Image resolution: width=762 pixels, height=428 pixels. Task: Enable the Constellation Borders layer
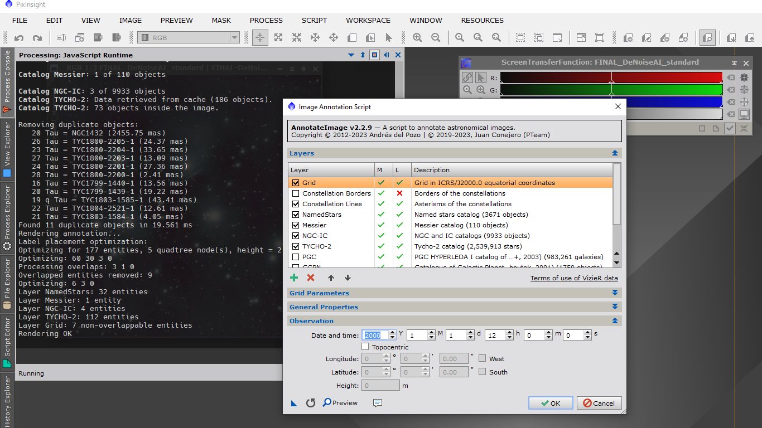click(x=296, y=193)
